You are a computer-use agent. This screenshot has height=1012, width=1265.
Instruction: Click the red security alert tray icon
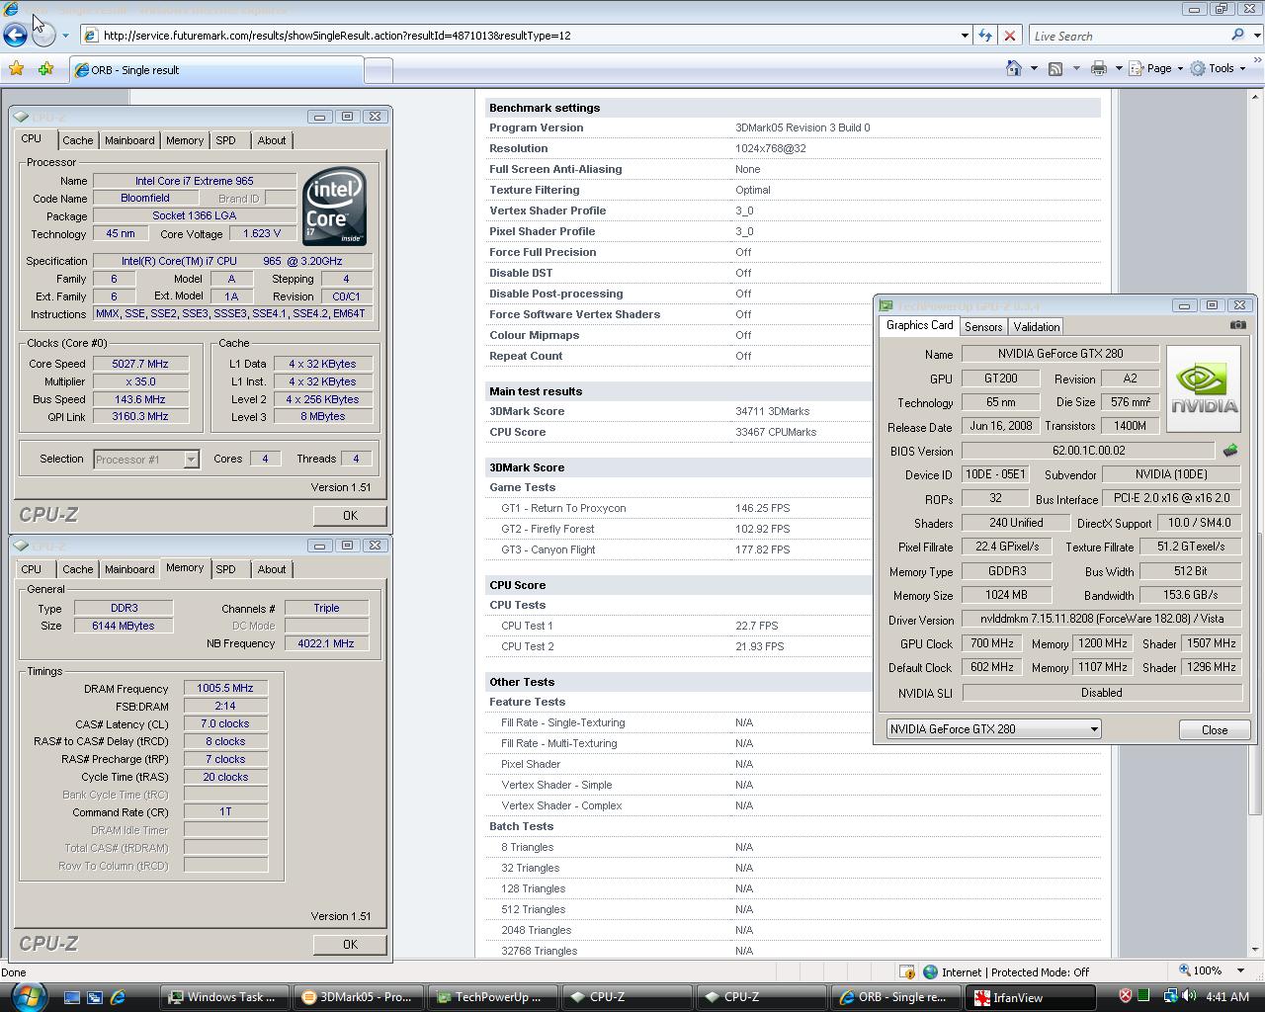pos(1125,996)
